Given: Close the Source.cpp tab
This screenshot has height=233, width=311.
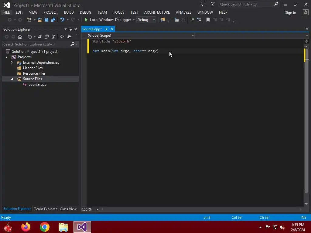Looking at the screenshot, I should (x=112, y=29).
